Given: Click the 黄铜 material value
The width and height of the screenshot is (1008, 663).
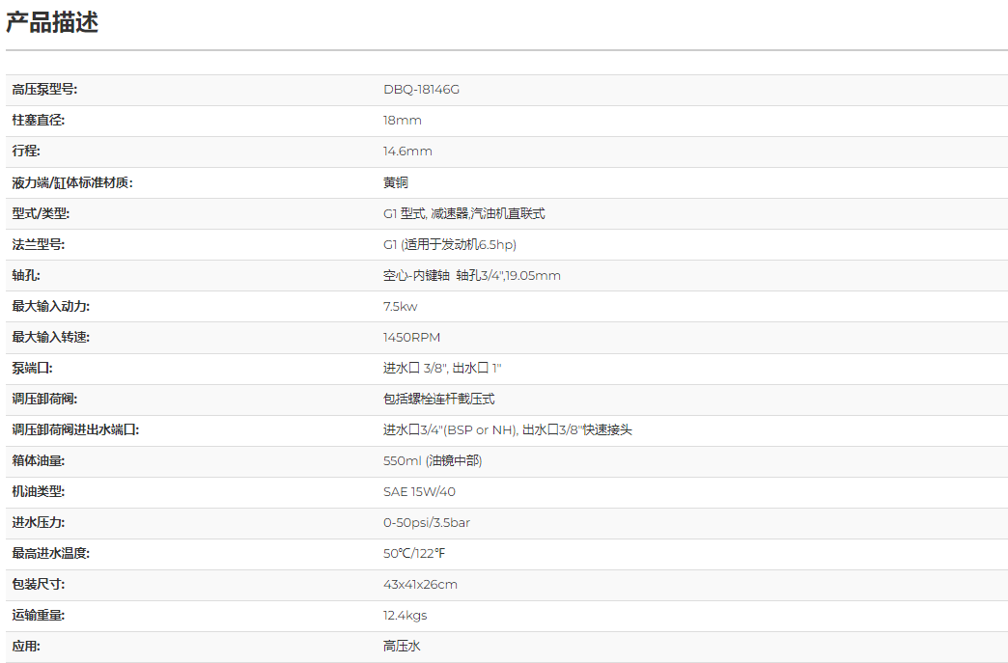Looking at the screenshot, I should (x=396, y=182).
